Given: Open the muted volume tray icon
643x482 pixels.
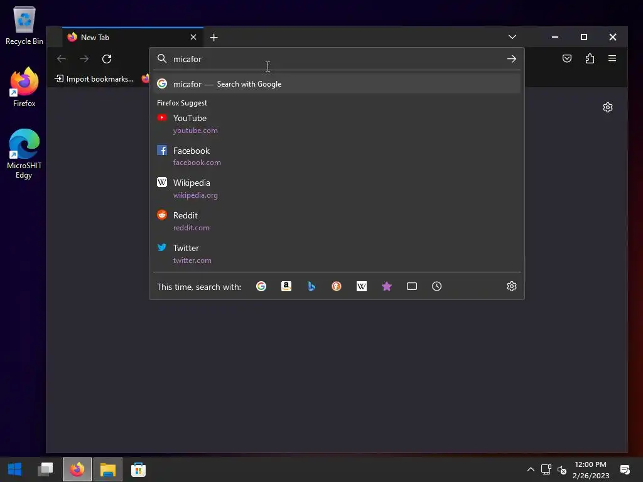Looking at the screenshot, I should [x=562, y=470].
